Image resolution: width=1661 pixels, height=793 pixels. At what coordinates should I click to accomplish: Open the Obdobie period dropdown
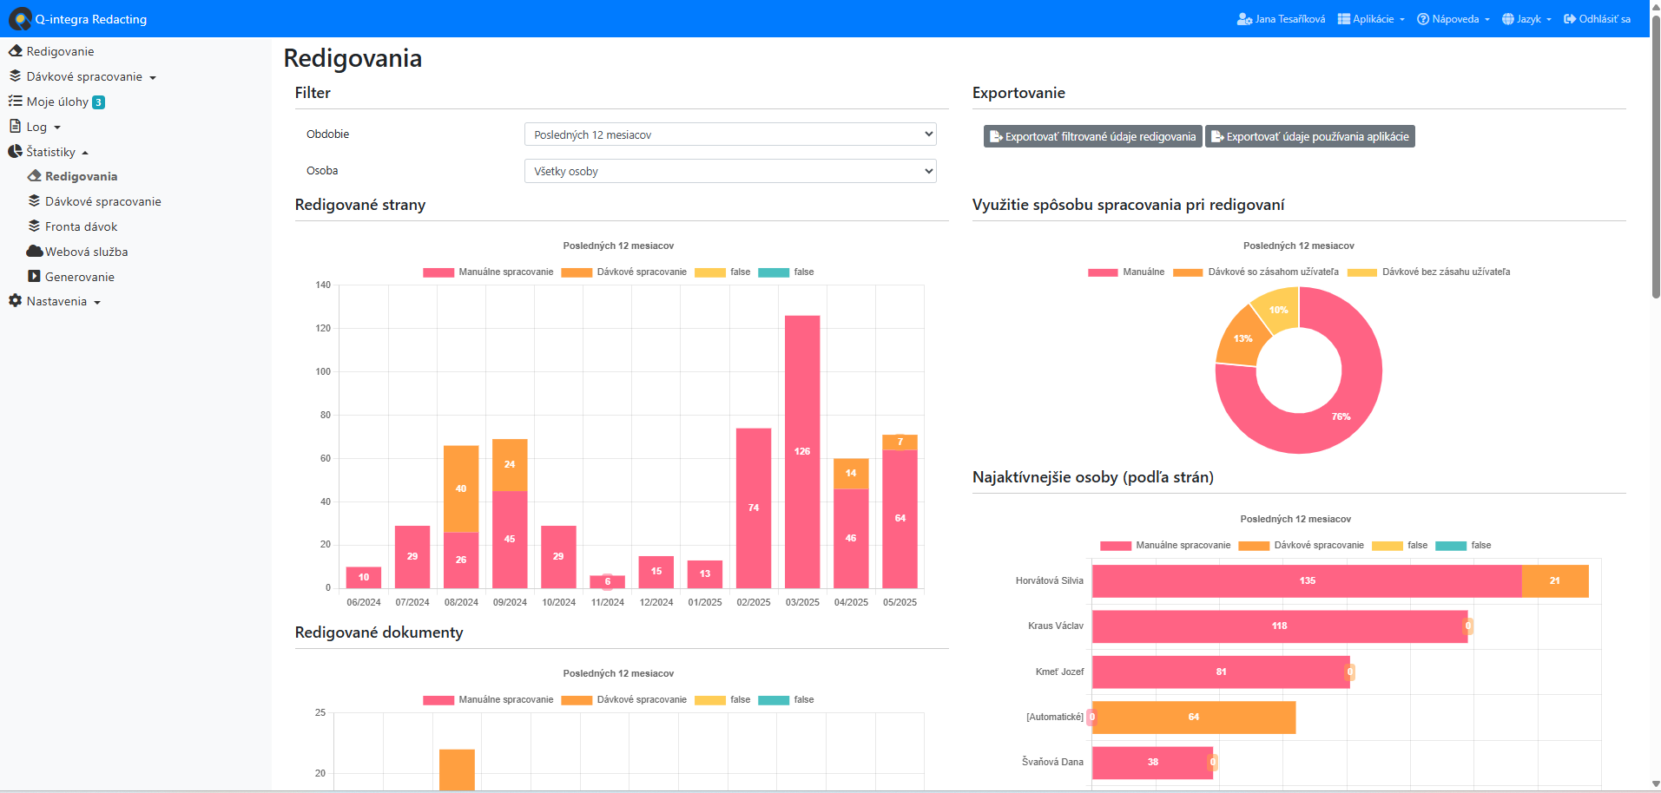point(730,134)
